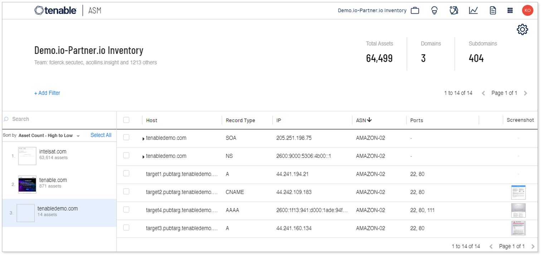
Task: Go to previous page in top pagination
Action: (x=483, y=93)
